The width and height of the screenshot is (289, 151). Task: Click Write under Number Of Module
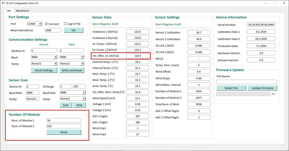coord(64,132)
